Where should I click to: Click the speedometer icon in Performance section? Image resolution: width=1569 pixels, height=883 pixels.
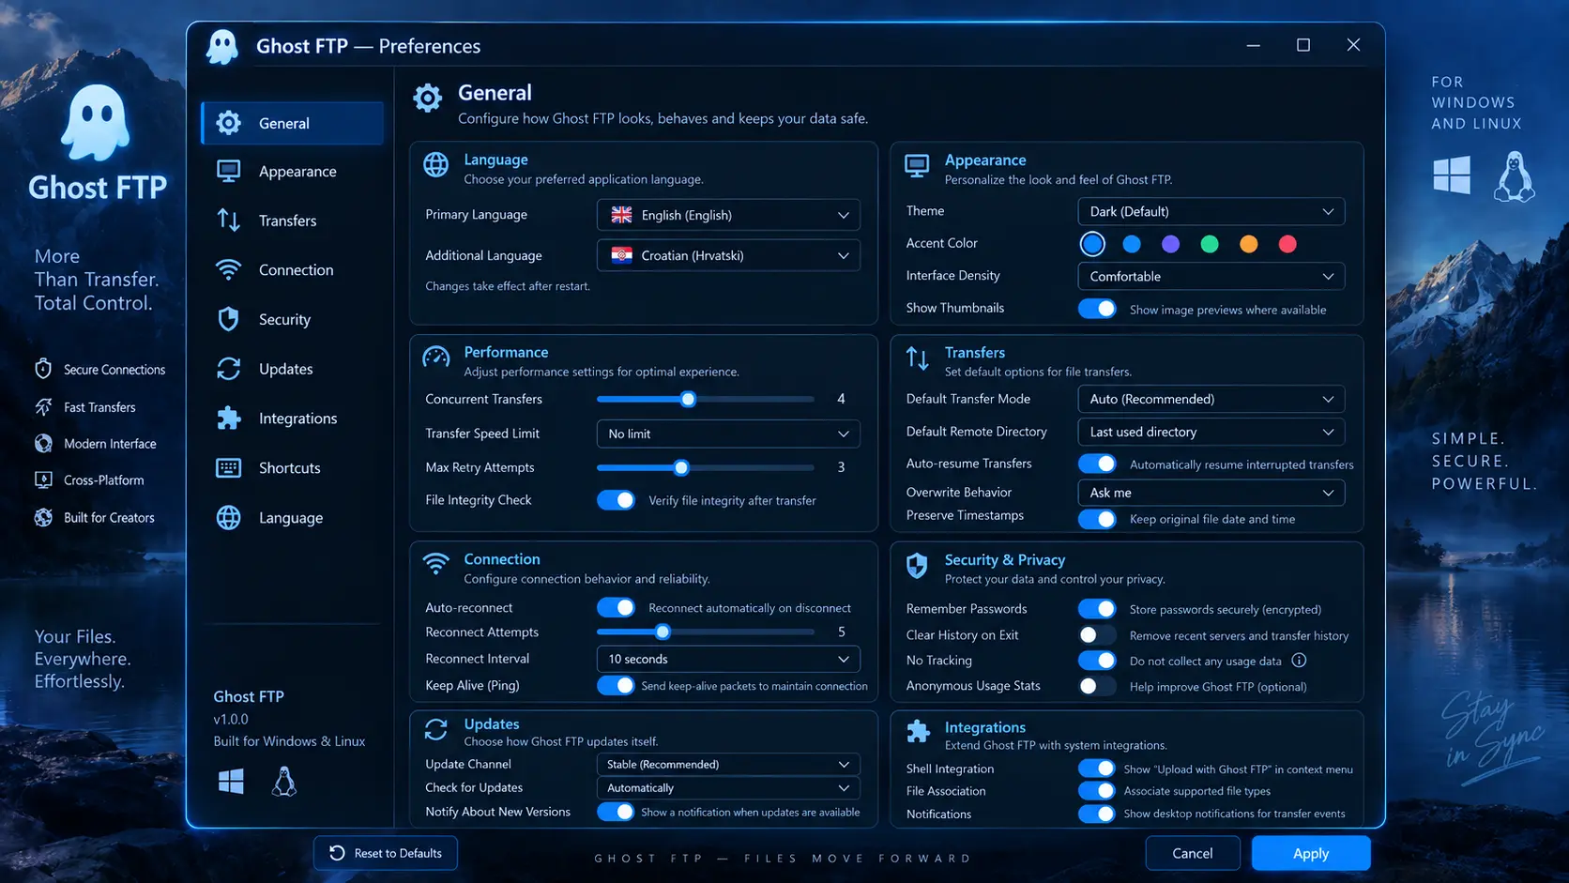click(435, 358)
